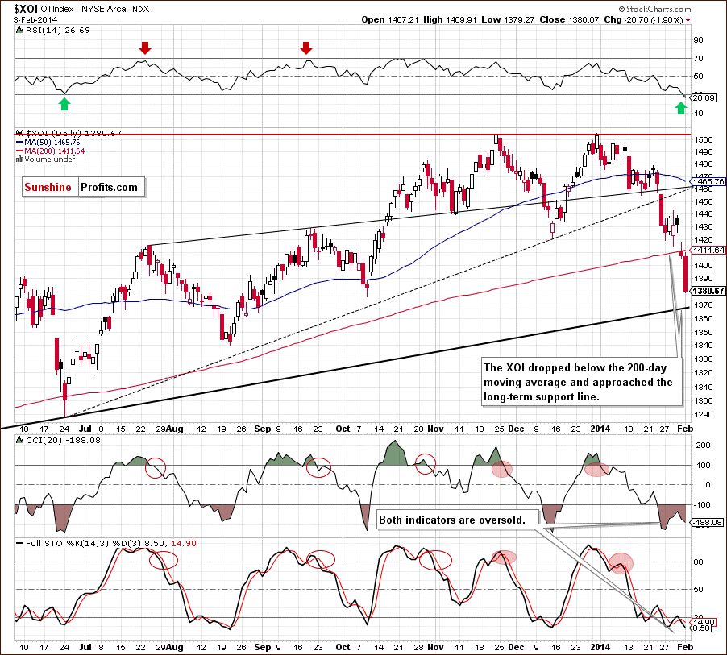The height and width of the screenshot is (655, 727).
Task: Click the 1290 price level on right axis
Action: click(x=704, y=414)
